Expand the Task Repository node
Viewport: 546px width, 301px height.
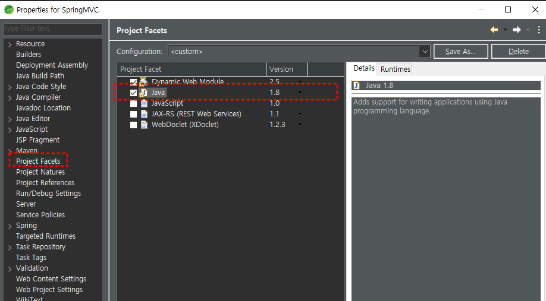tap(10, 247)
